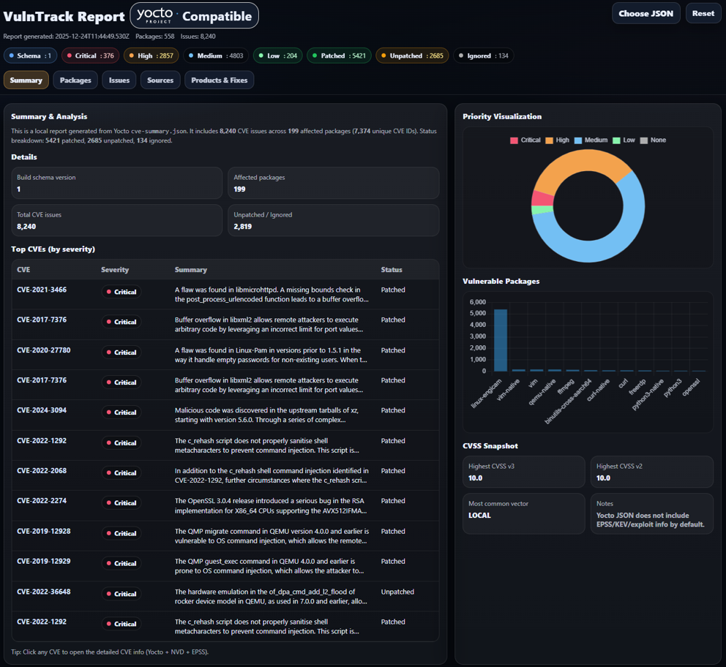Click the Patched : 5421 chip
The width and height of the screenshot is (726, 667).
tap(339, 56)
